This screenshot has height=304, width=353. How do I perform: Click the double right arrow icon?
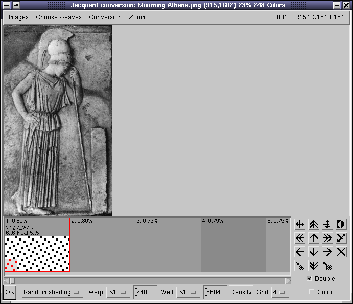[x=327, y=238]
